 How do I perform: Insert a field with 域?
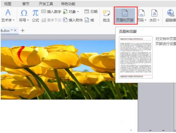(89, 20)
